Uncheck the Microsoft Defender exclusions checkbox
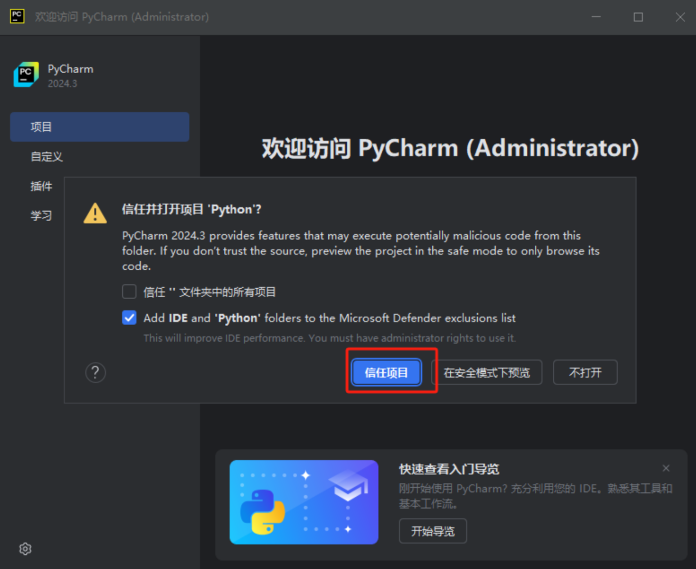Screen dimensions: 696x569 click(129, 318)
